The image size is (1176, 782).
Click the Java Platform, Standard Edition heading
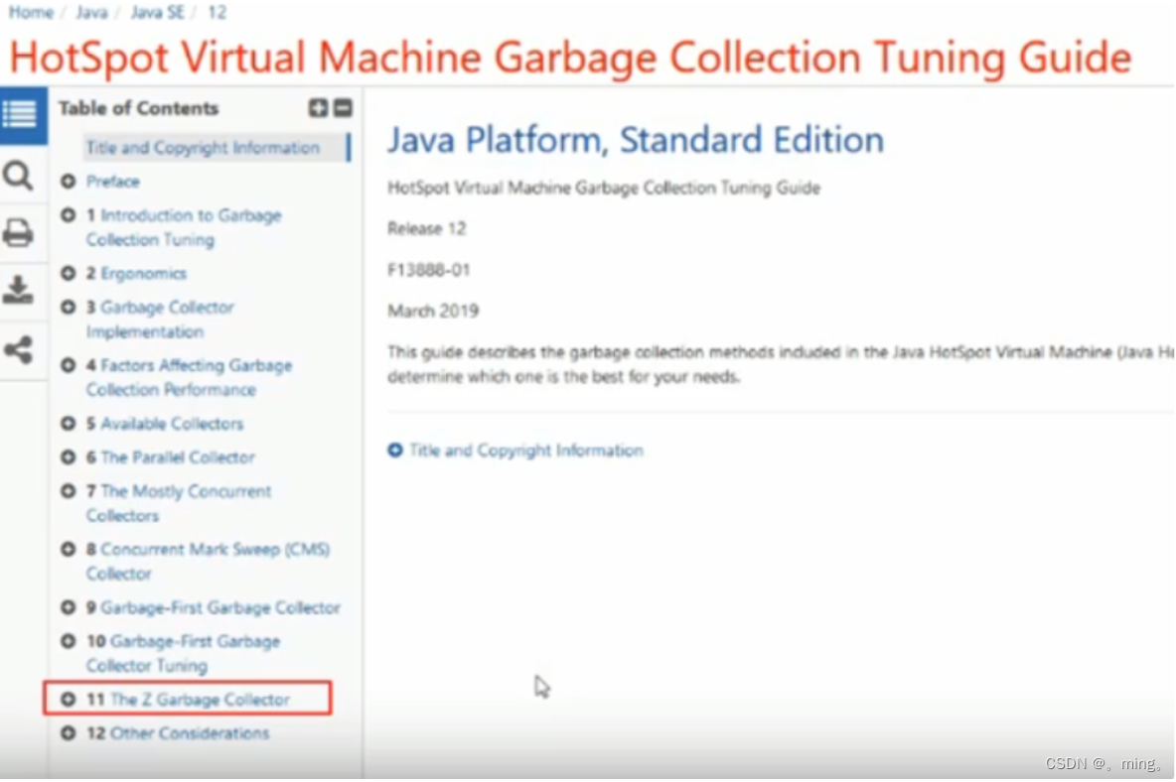pos(636,140)
